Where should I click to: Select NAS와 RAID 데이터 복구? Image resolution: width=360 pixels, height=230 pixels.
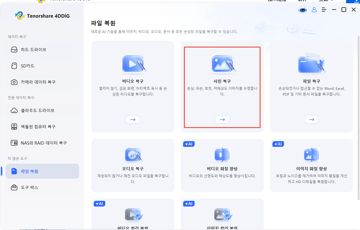click(42, 143)
